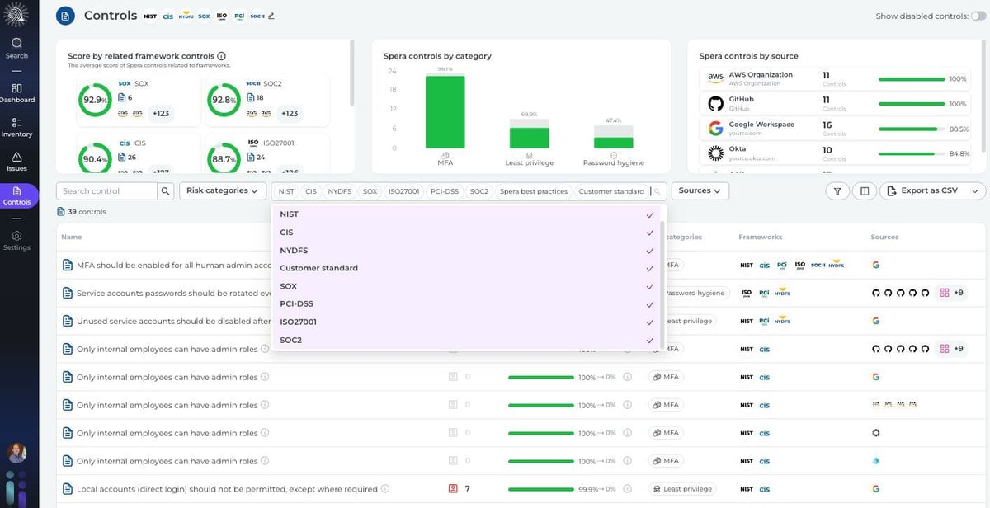This screenshot has height=508, width=990.
Task: Open the column layout icon
Action: pyautogui.click(x=865, y=191)
